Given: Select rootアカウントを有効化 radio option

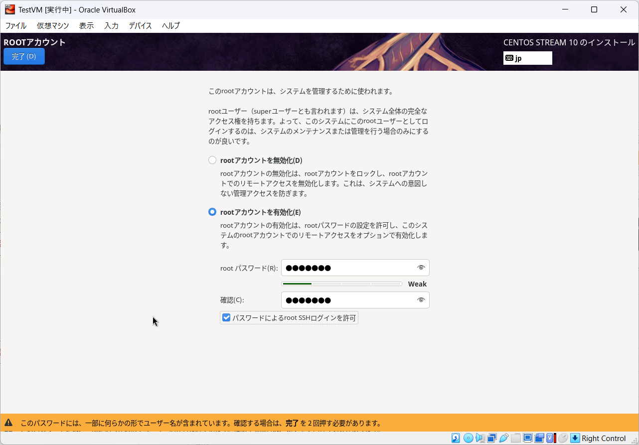Looking at the screenshot, I should pos(212,212).
